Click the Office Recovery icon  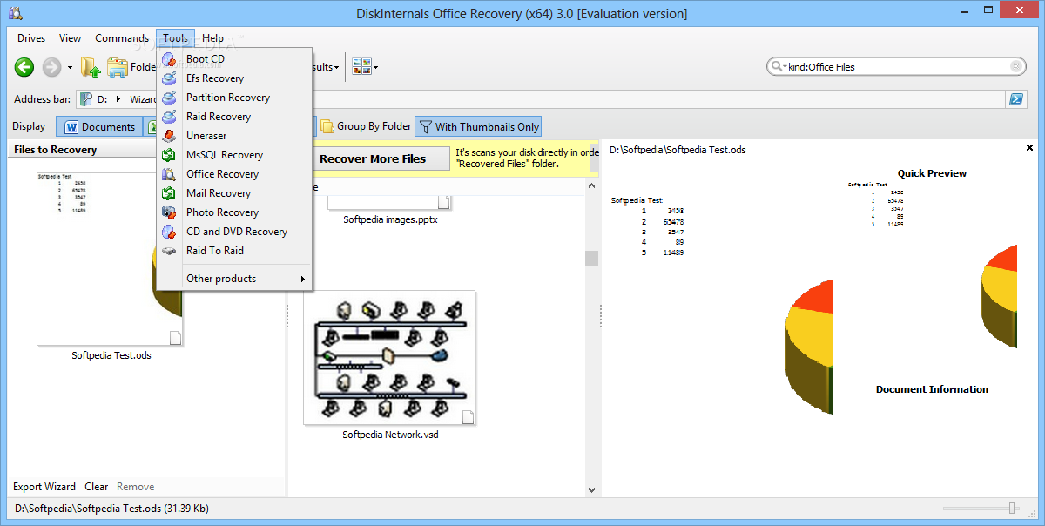click(169, 174)
